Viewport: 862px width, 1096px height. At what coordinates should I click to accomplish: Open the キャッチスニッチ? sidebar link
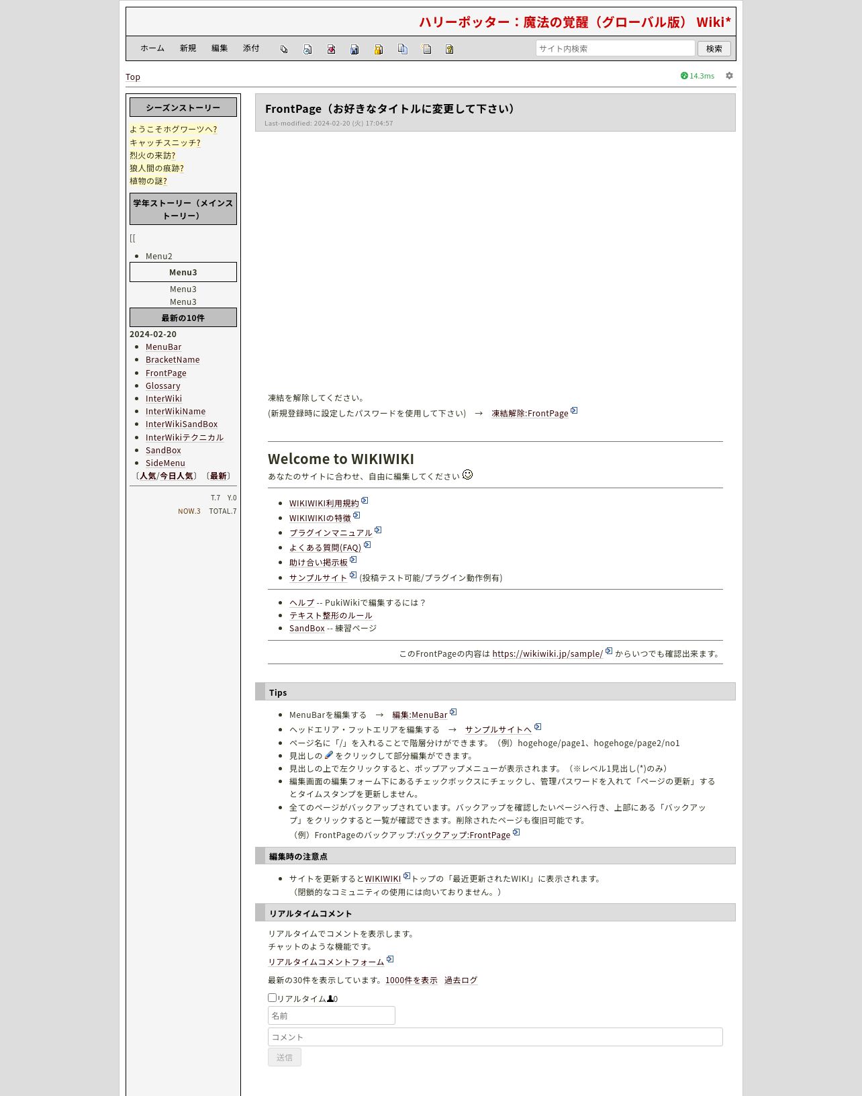165,142
